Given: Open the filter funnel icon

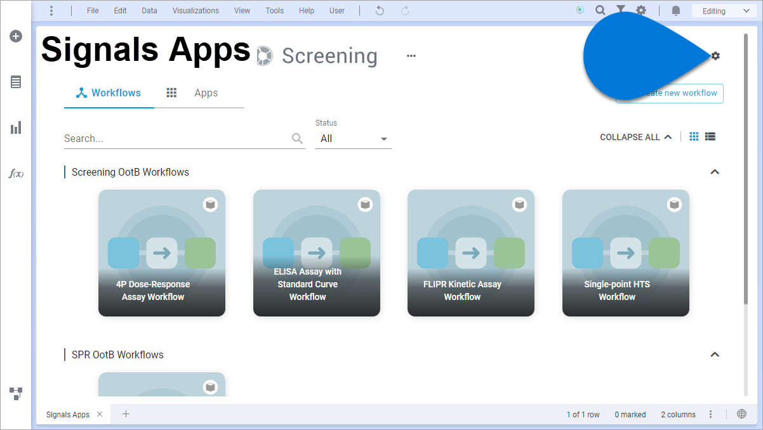Looking at the screenshot, I should 621,10.
